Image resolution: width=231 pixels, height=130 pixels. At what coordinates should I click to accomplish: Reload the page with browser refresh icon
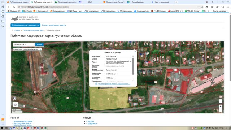14,7
